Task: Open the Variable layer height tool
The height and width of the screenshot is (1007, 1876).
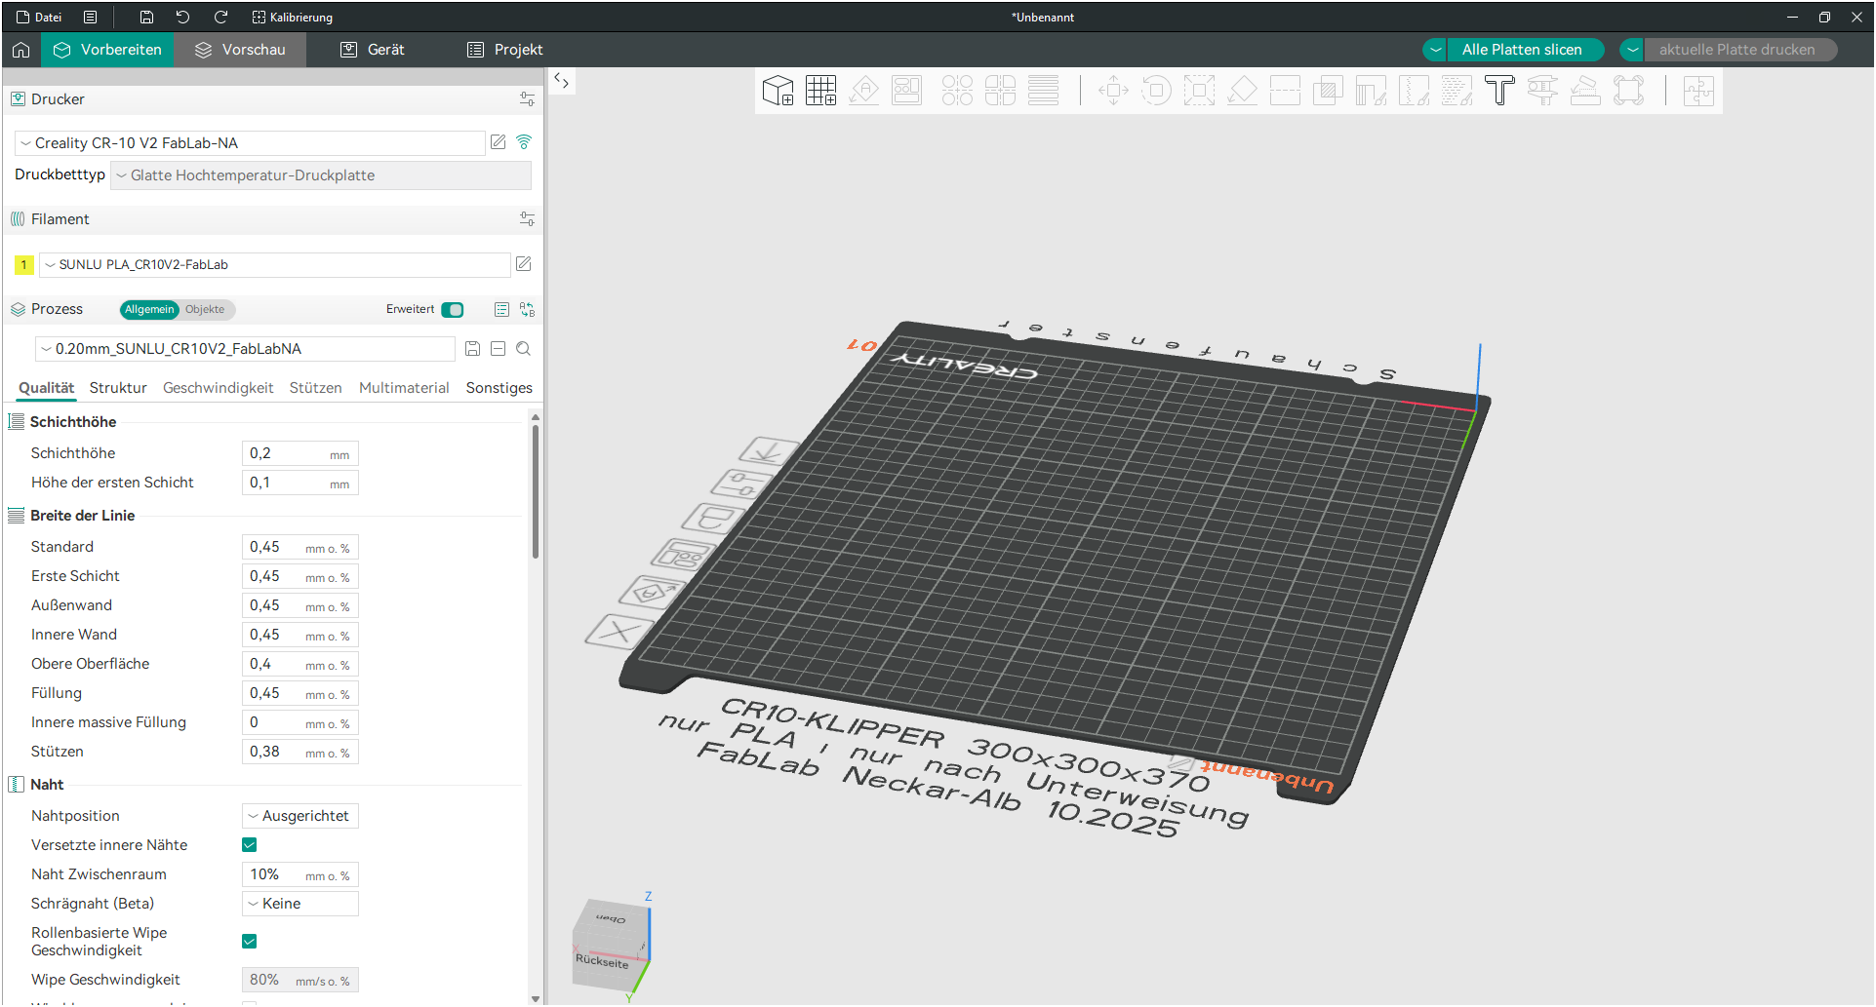Action: pyautogui.click(x=1043, y=91)
